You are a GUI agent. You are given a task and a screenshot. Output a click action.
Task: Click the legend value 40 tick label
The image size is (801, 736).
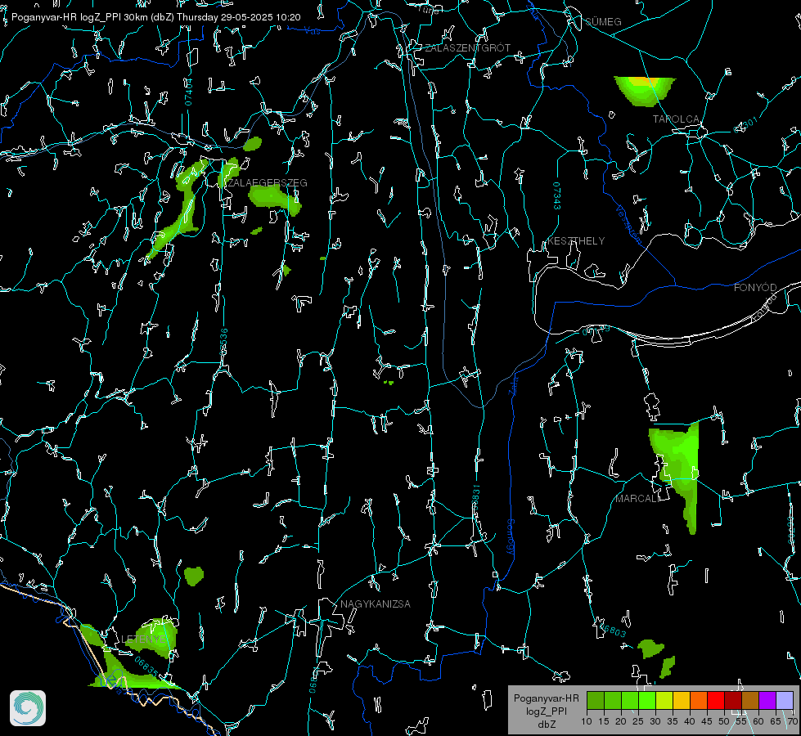pos(689,722)
